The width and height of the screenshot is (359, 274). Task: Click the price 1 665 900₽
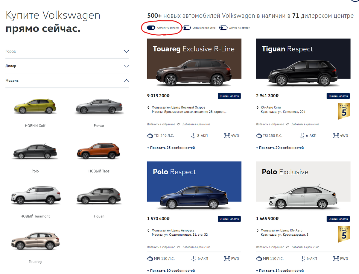click(x=267, y=219)
